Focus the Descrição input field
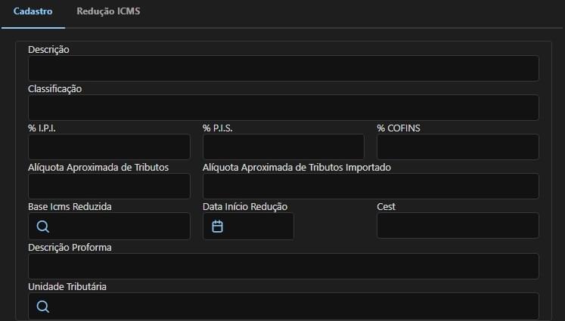The image size is (565, 321). (x=284, y=69)
